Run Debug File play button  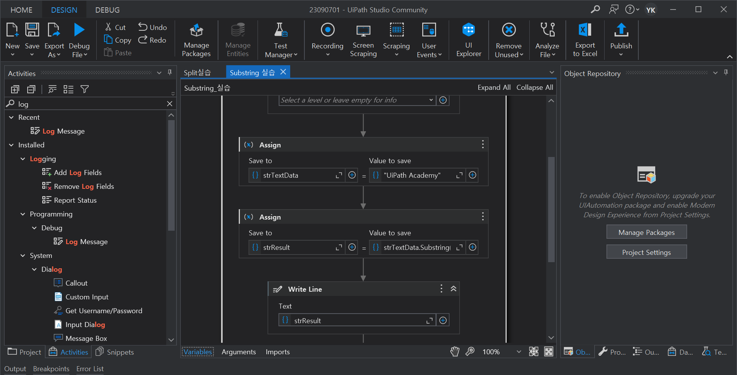[79, 30]
